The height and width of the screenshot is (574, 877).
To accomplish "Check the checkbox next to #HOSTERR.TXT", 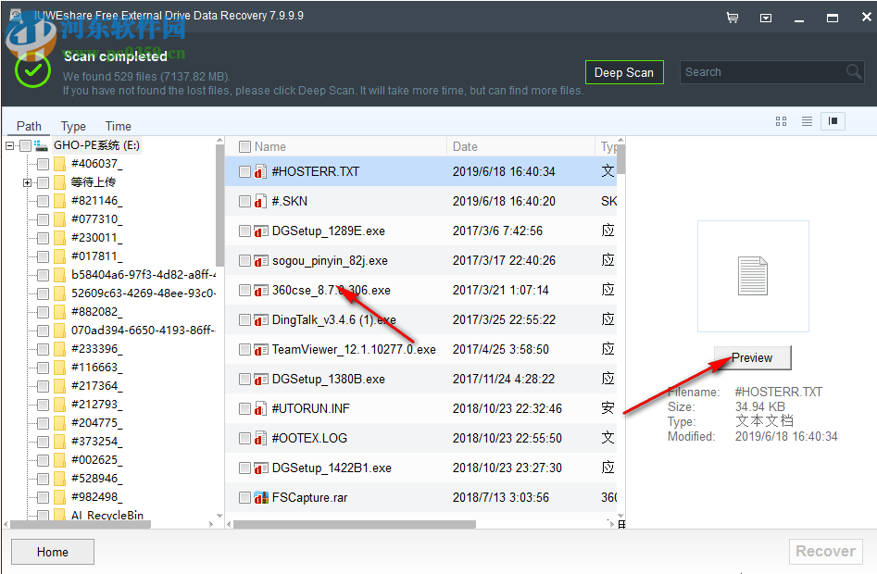I will [x=243, y=171].
